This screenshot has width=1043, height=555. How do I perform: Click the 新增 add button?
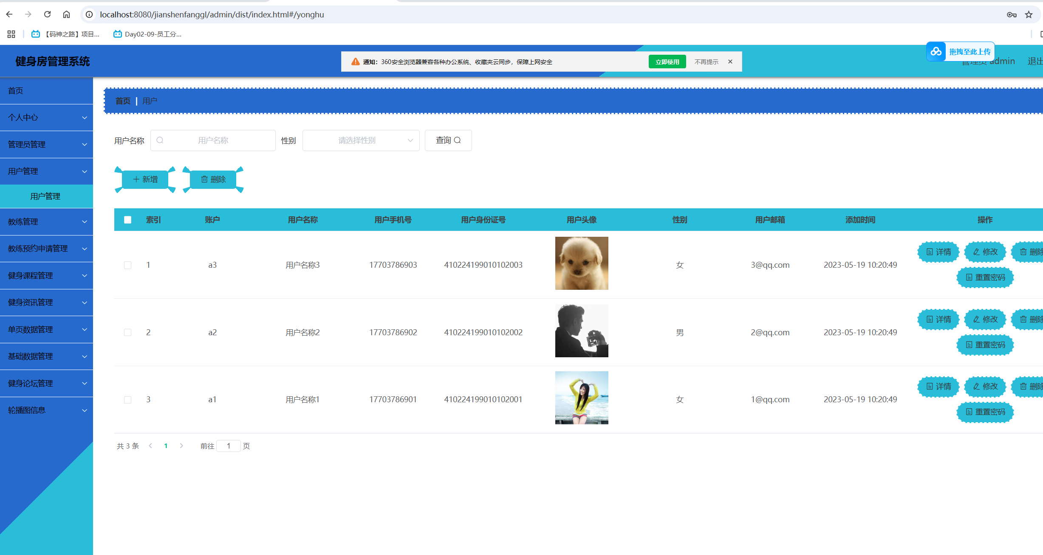pos(145,179)
